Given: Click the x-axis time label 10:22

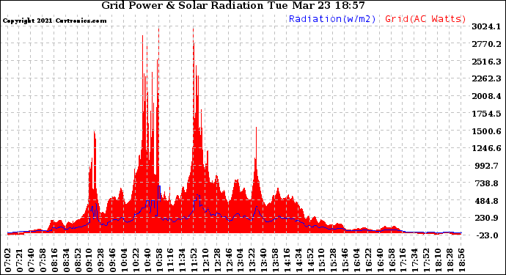Looking at the screenshot, I should point(136,260).
